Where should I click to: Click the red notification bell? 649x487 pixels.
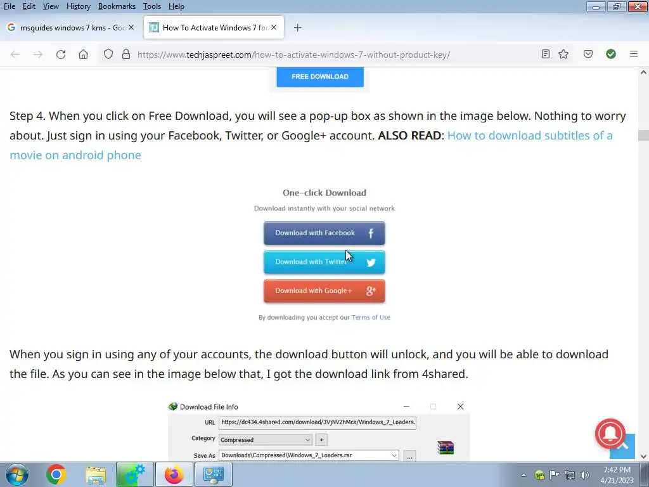tap(610, 434)
